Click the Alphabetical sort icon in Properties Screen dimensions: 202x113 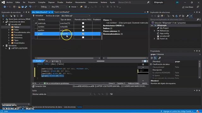point(155,58)
